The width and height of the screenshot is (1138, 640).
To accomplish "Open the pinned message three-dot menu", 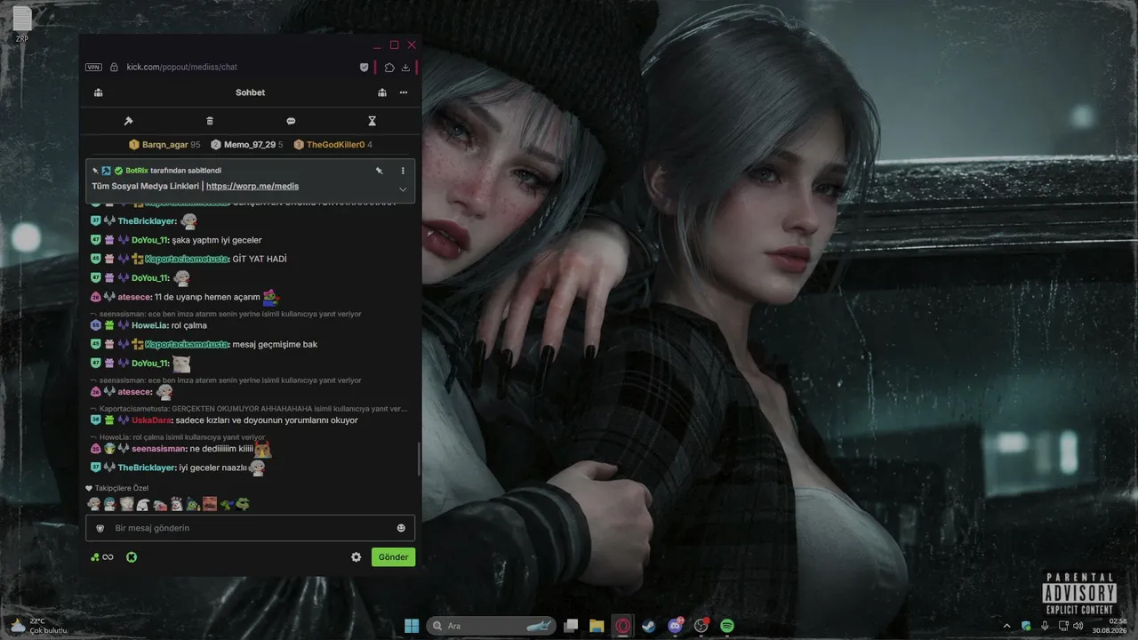I will [403, 171].
